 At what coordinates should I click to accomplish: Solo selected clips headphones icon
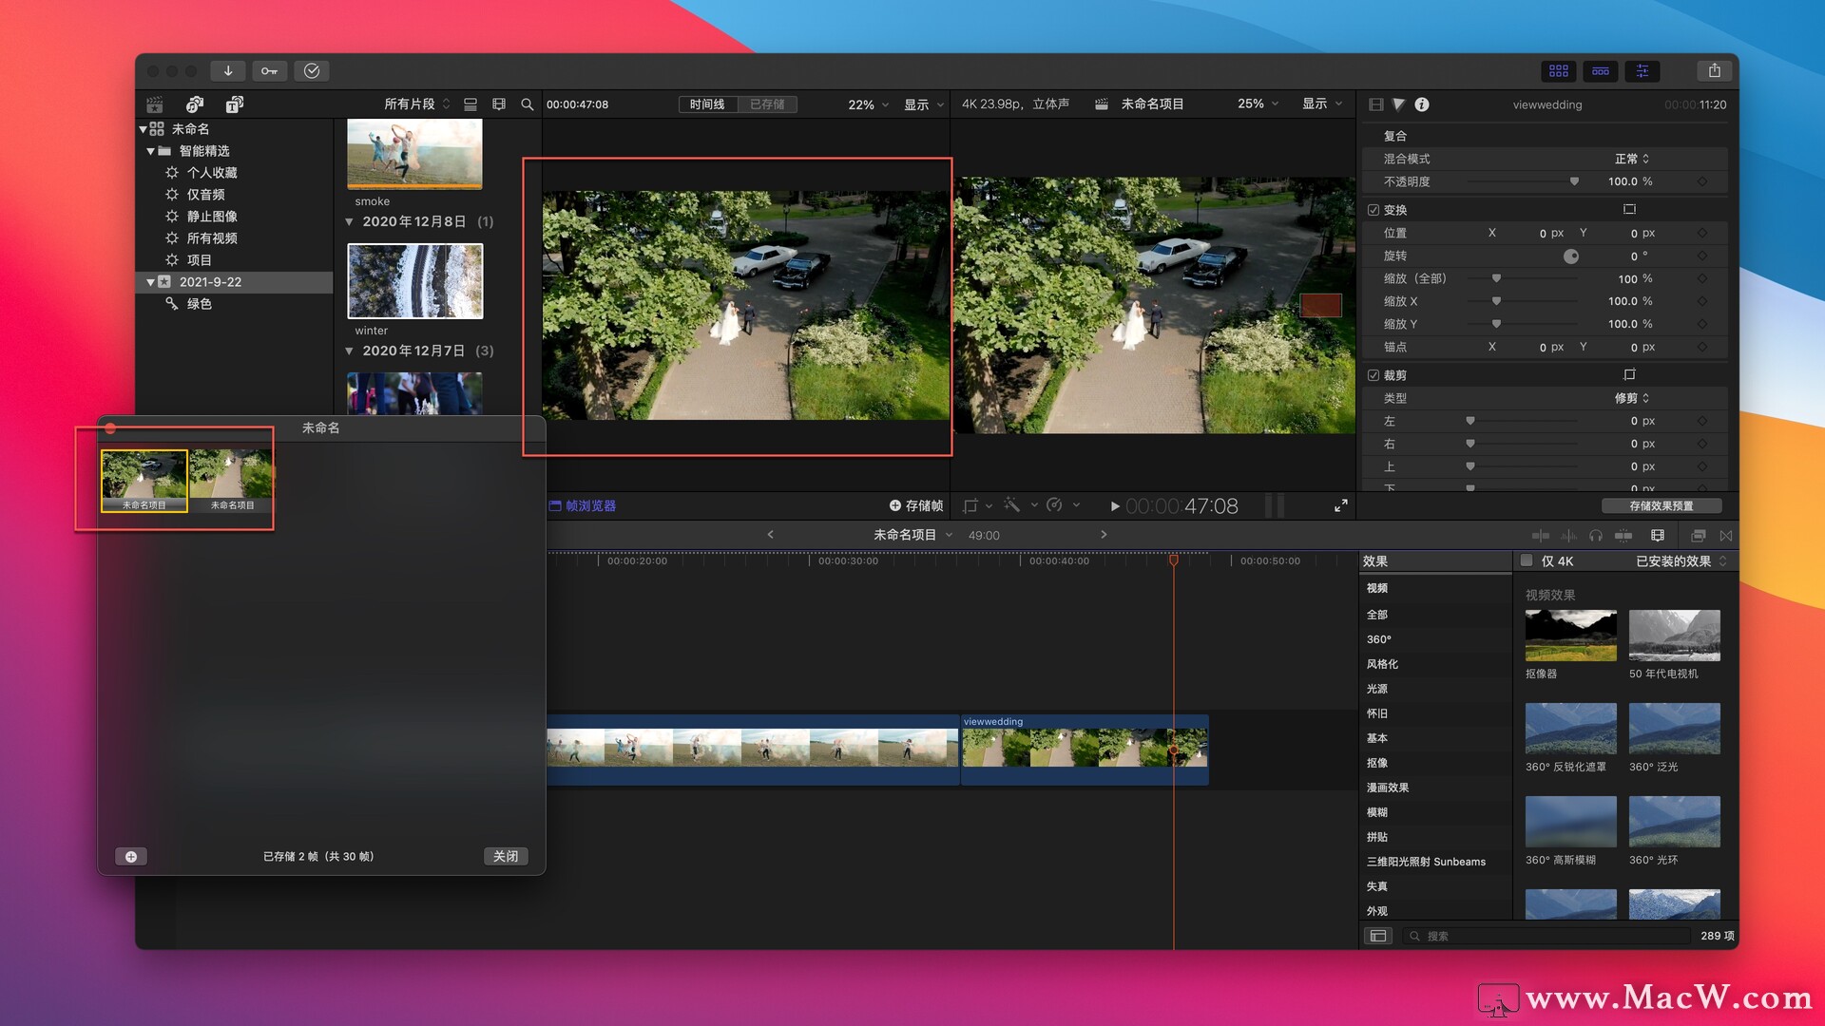(1596, 536)
